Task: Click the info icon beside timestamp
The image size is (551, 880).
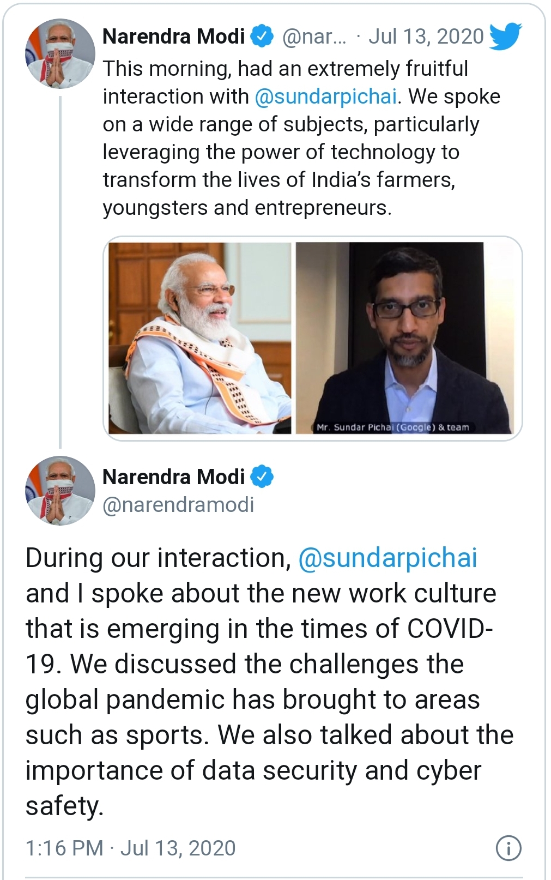Action: tap(508, 848)
